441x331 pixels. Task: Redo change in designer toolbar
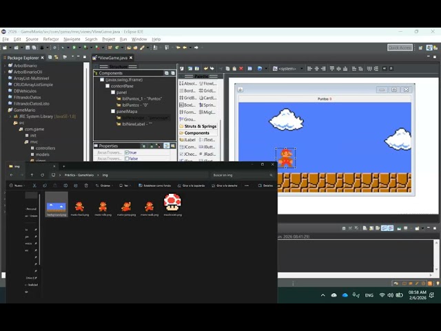(x=212, y=69)
